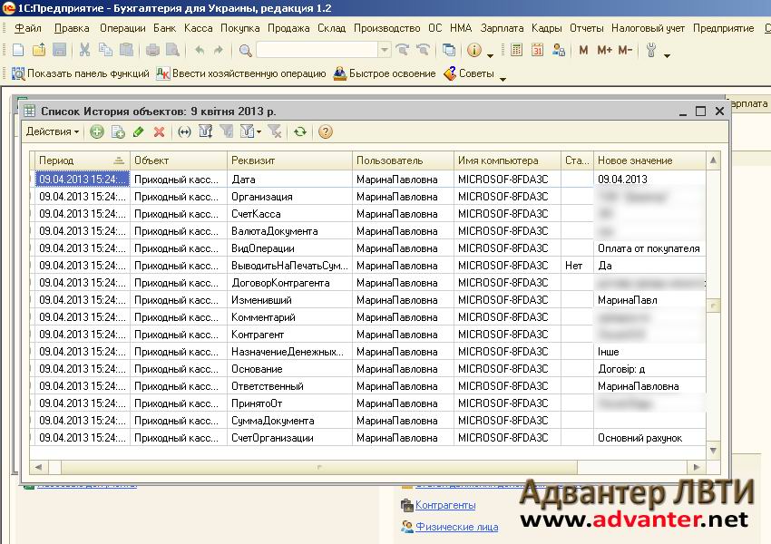
Task: Click the Help question mark icon
Action: (x=326, y=131)
